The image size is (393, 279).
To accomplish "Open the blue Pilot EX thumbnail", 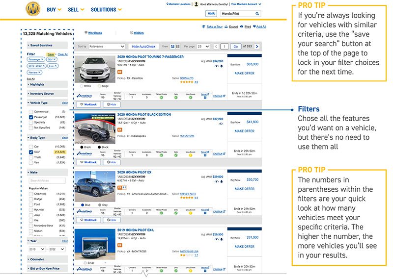I will coord(95,186).
